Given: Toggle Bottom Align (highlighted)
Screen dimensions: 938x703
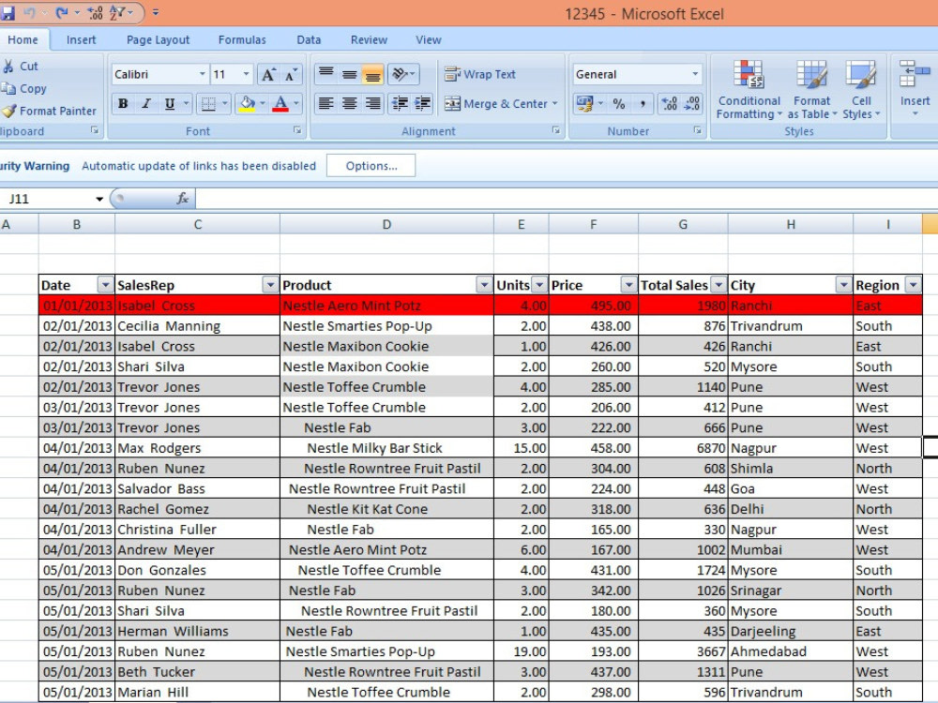Looking at the screenshot, I should point(372,74).
